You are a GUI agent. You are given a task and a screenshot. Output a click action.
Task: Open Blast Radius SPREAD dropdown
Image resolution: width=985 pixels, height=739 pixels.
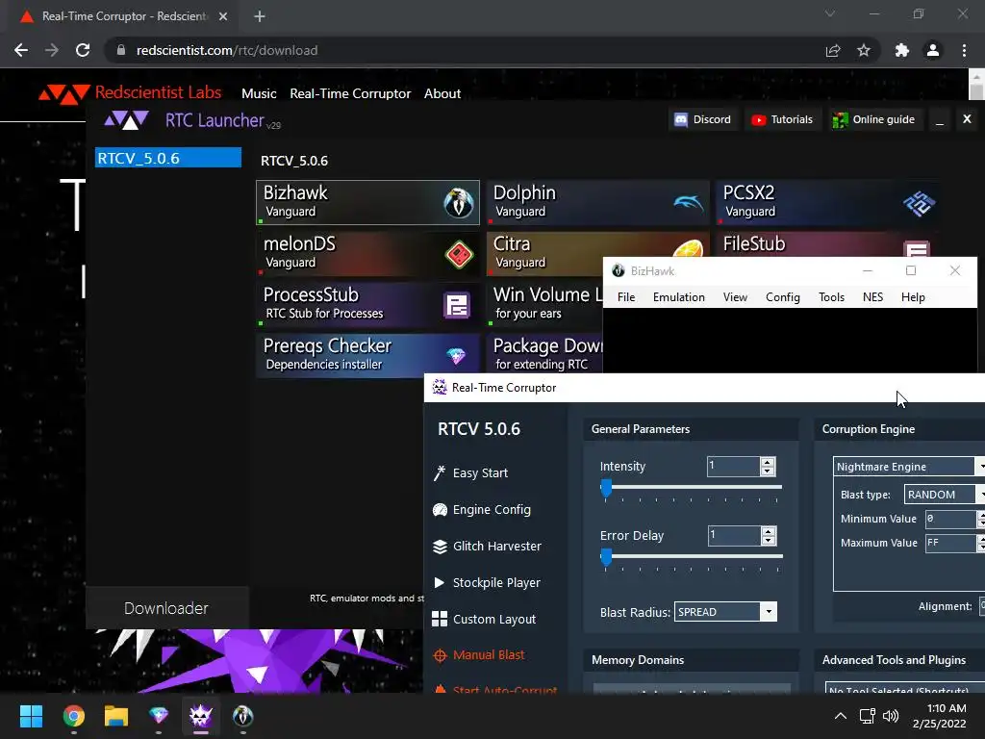(725, 612)
